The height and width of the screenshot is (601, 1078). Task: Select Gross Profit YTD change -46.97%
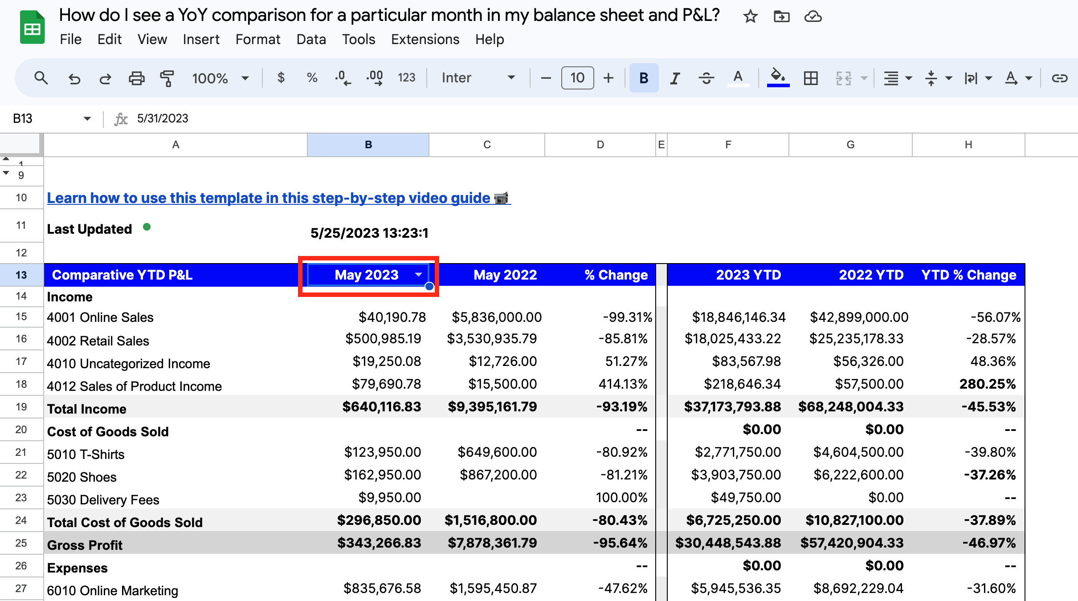988,543
